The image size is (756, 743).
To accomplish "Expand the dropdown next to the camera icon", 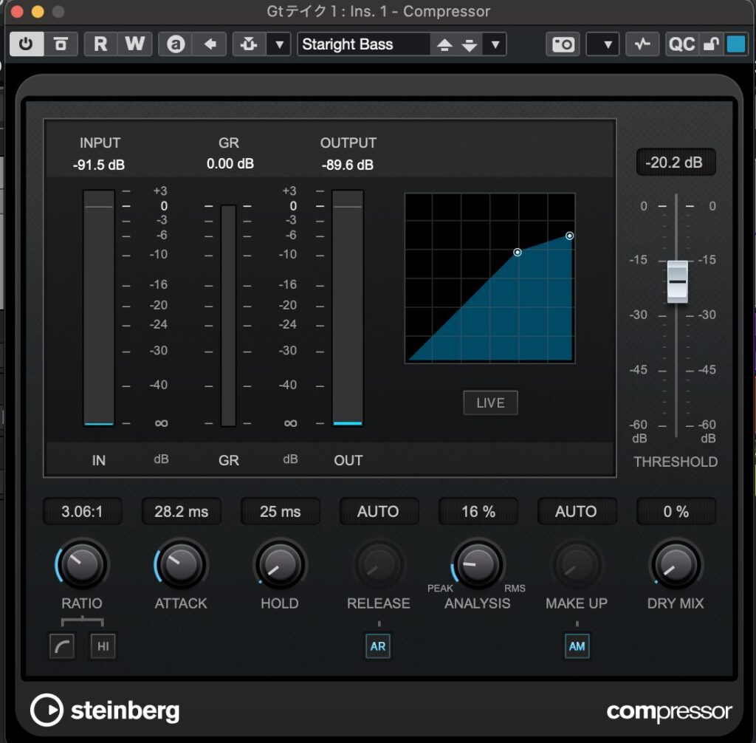I will [x=602, y=44].
